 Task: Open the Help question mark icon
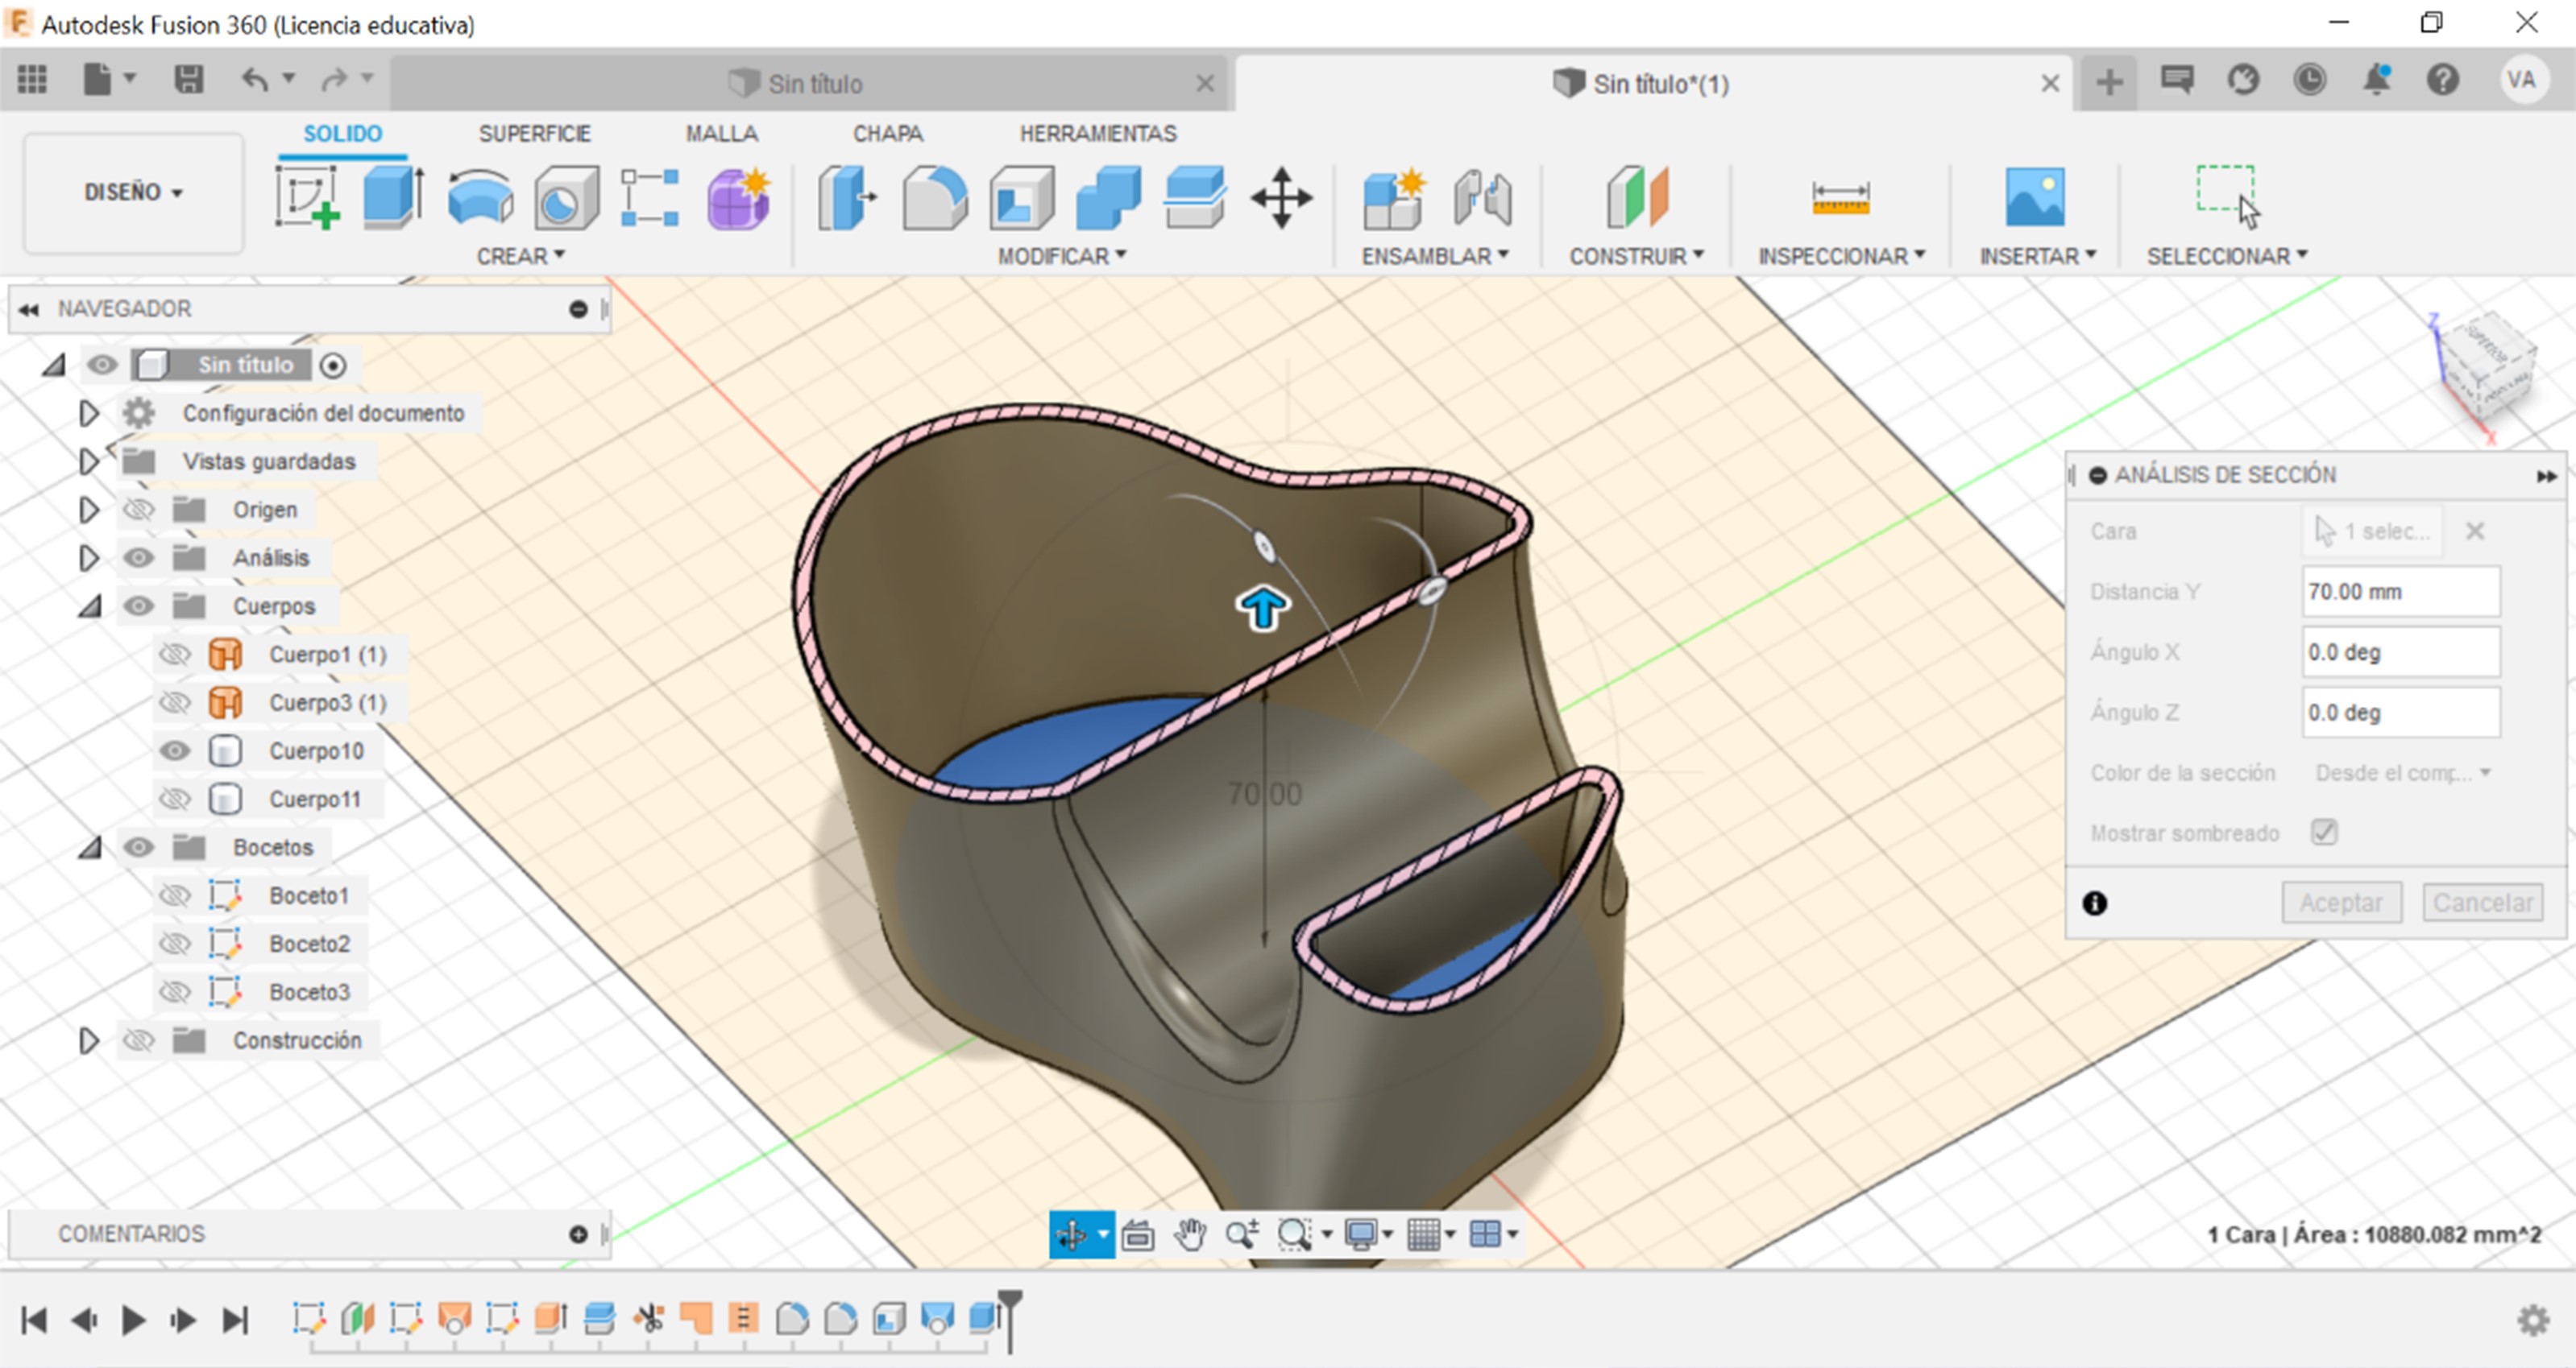(x=2442, y=80)
